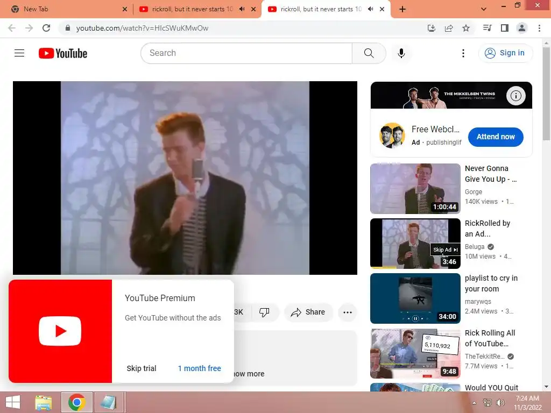The image size is (551, 413).
Task: Open RickRolled by an Ad thumbnail
Action: (x=415, y=244)
